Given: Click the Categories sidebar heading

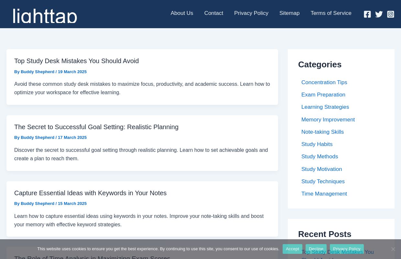Looking at the screenshot, I should 320,64.
